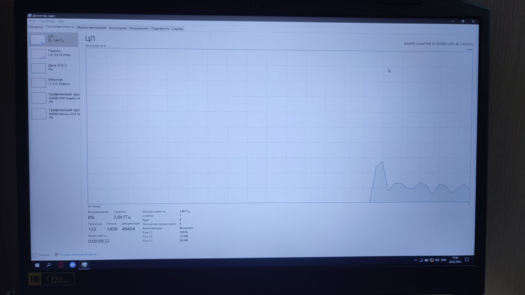This screenshot has width=525, height=295.
Task: Click the 8% usage value
Action: click(91, 217)
